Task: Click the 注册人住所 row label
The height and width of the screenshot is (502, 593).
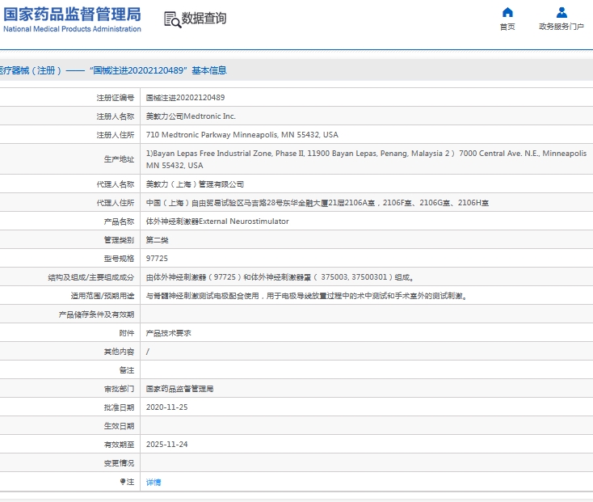Action: point(116,135)
